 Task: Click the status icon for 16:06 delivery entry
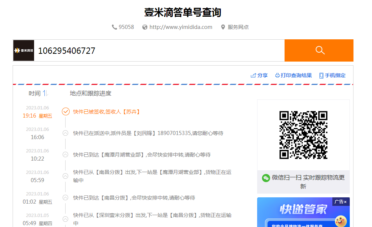[66, 133]
